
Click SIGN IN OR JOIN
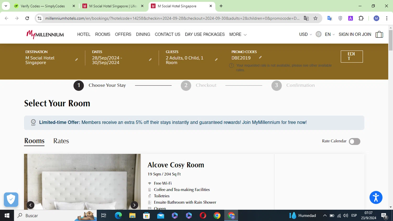[355, 34]
